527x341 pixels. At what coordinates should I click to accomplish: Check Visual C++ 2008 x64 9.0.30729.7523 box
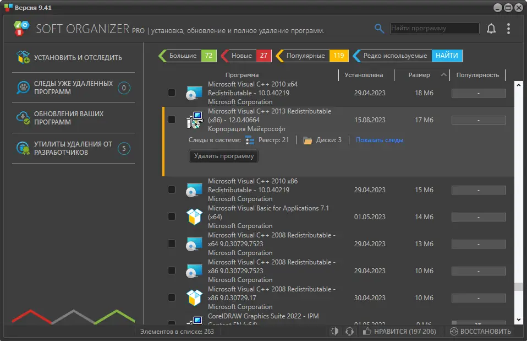tap(172, 243)
